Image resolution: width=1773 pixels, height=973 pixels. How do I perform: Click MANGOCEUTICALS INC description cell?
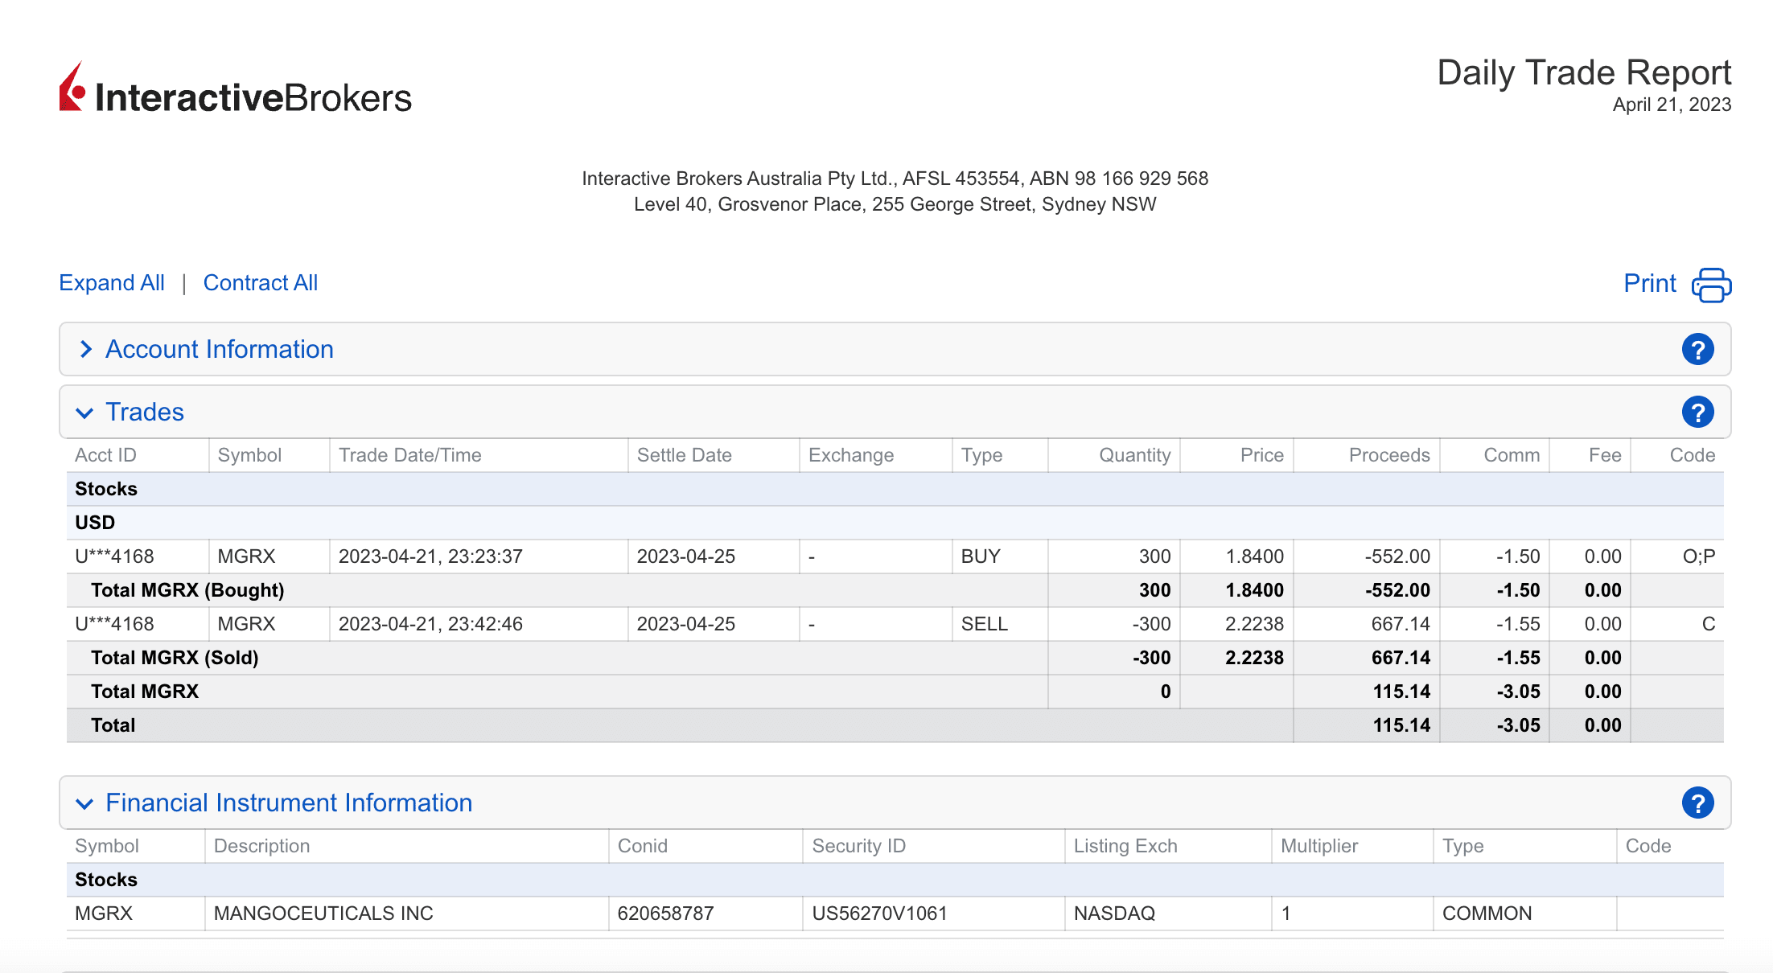(x=323, y=913)
